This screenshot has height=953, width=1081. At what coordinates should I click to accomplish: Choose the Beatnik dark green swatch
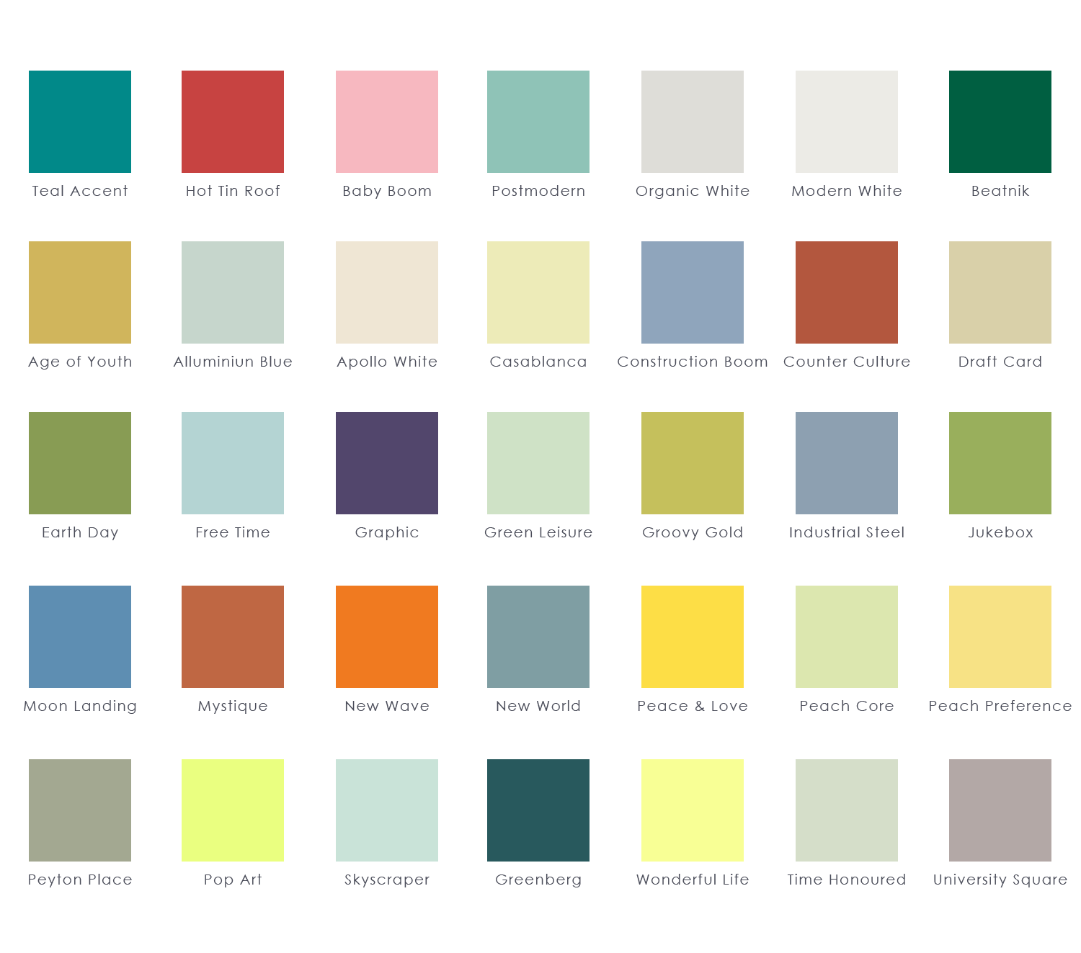tap(1000, 122)
